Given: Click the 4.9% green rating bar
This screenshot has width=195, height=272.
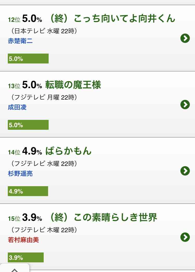Looking at the screenshot, I should (28, 191).
